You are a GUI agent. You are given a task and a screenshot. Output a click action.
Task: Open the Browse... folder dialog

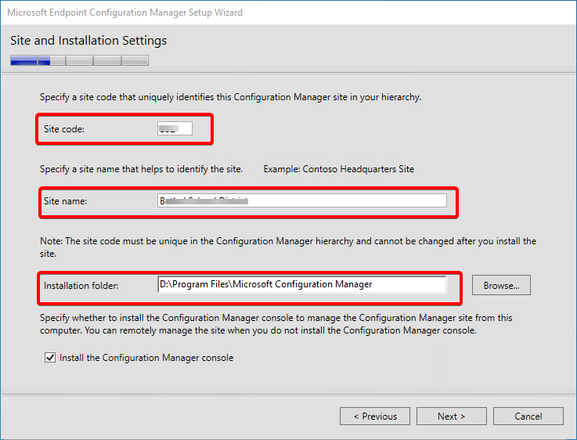click(x=501, y=285)
